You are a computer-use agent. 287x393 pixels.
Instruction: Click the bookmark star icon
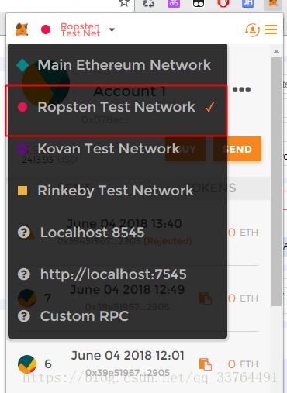coord(124,3)
